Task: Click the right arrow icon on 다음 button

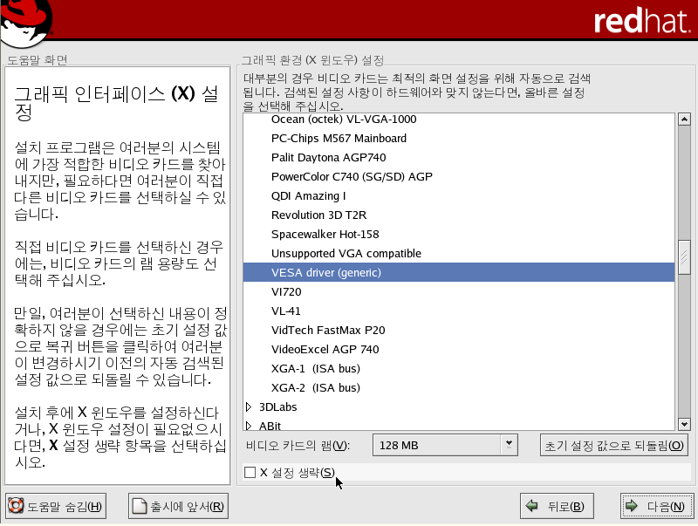Action: pos(631,506)
